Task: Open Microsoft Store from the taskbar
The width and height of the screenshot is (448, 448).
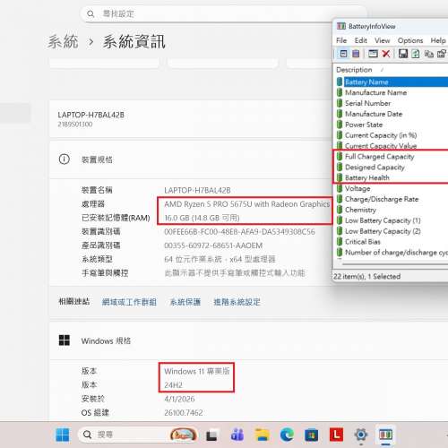Action: tap(311, 435)
